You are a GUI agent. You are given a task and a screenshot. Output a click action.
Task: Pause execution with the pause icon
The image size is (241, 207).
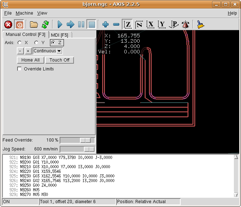point(81,25)
